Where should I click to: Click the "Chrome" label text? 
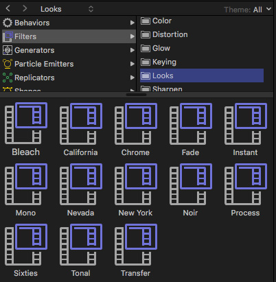[x=135, y=152]
